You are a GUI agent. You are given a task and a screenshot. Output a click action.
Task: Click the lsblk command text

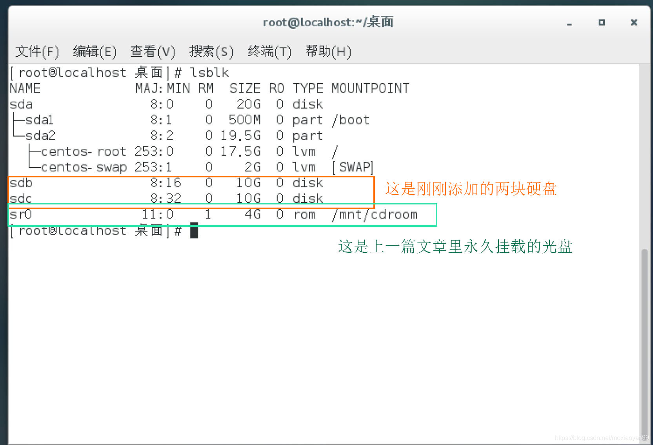pos(209,73)
